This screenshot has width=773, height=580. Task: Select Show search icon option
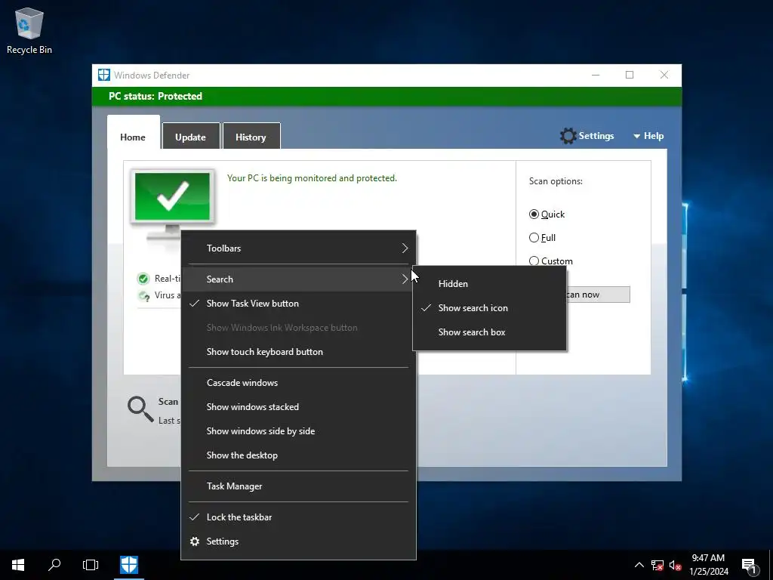coord(489,308)
